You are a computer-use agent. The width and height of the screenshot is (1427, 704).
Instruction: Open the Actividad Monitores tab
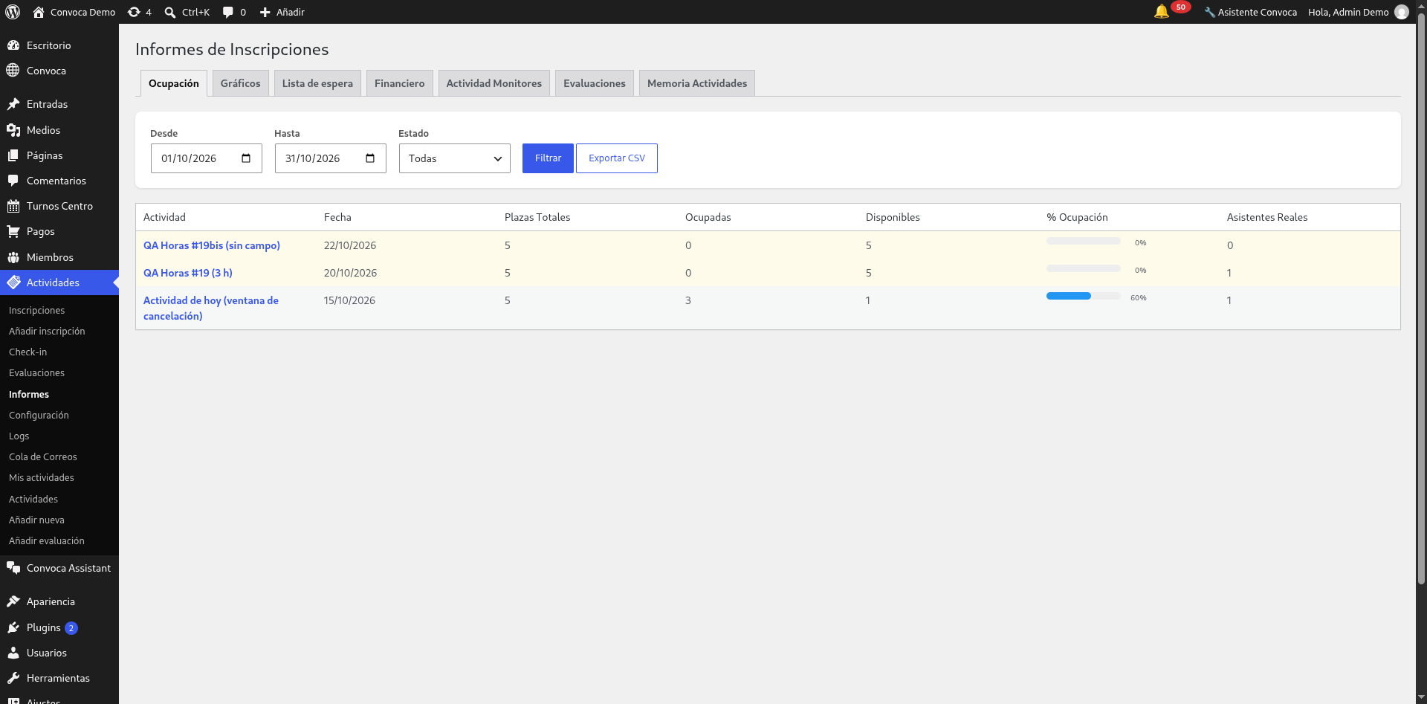click(494, 83)
